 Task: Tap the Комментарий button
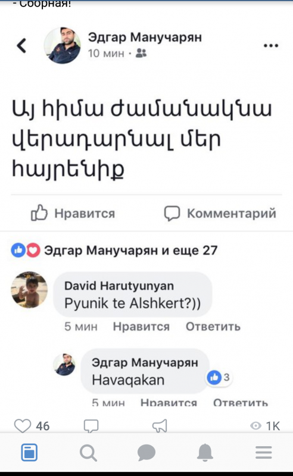(220, 213)
